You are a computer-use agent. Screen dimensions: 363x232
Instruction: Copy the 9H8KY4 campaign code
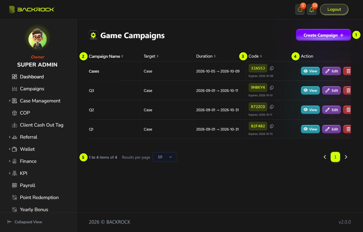(x=272, y=88)
